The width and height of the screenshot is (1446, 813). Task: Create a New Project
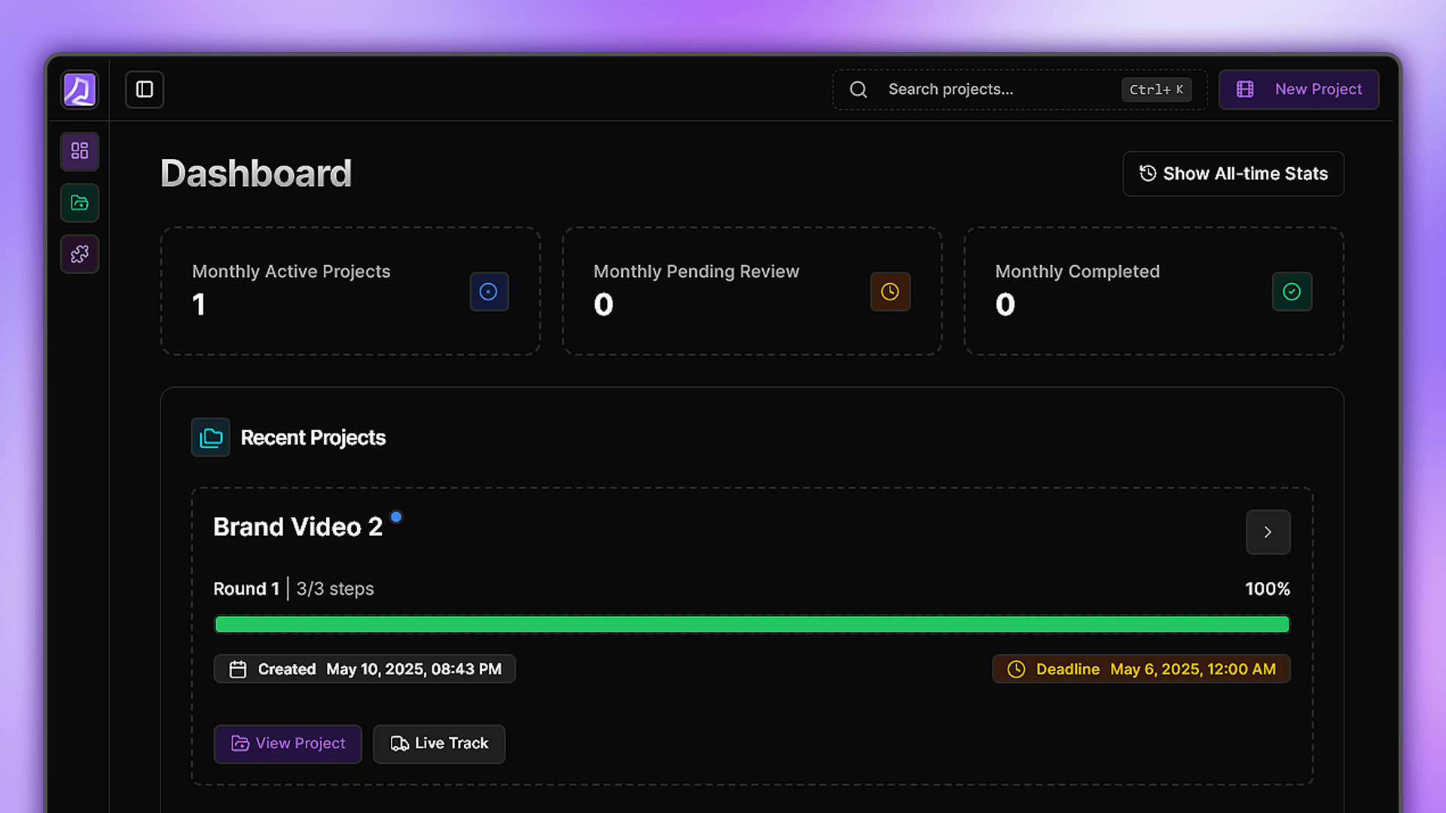1299,90
